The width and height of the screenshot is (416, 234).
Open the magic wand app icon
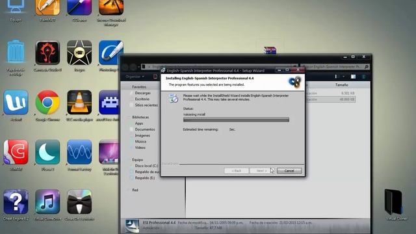[79, 7]
